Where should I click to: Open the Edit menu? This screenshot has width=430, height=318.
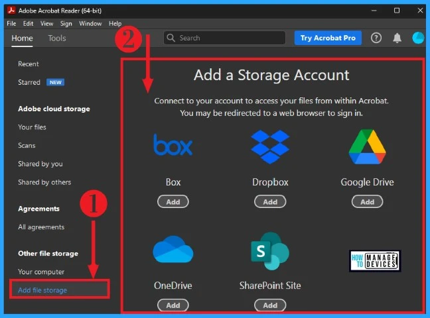coord(29,24)
